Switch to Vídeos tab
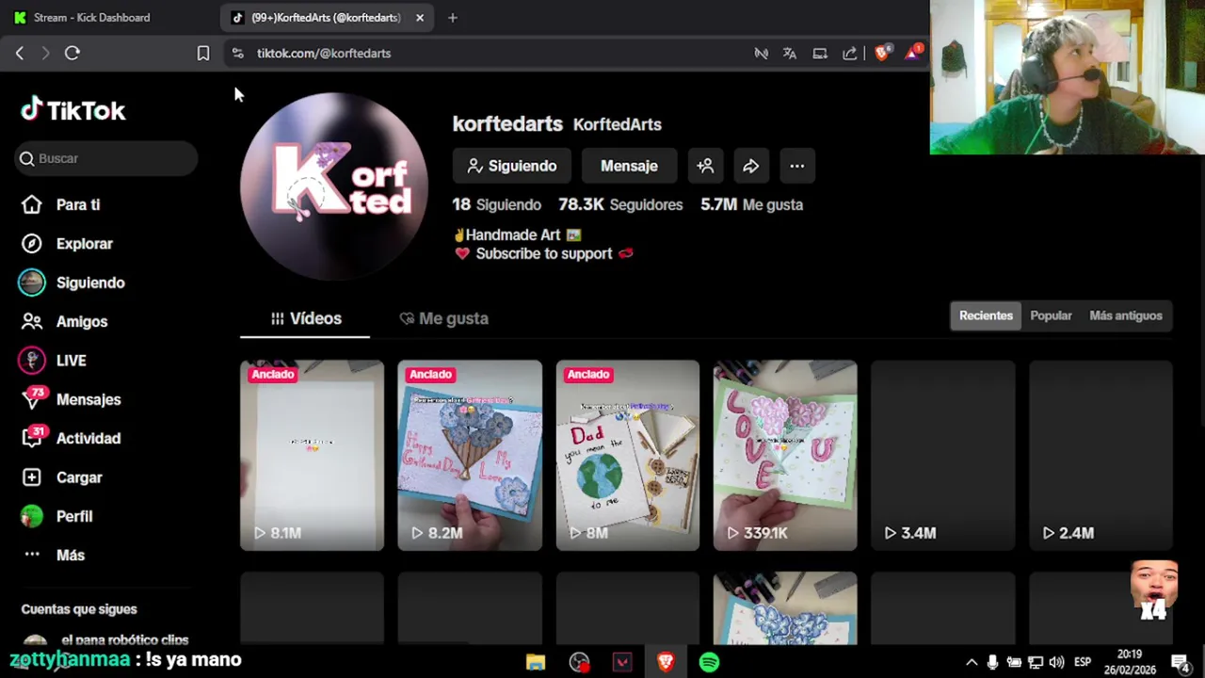This screenshot has height=678, width=1205. point(306,318)
